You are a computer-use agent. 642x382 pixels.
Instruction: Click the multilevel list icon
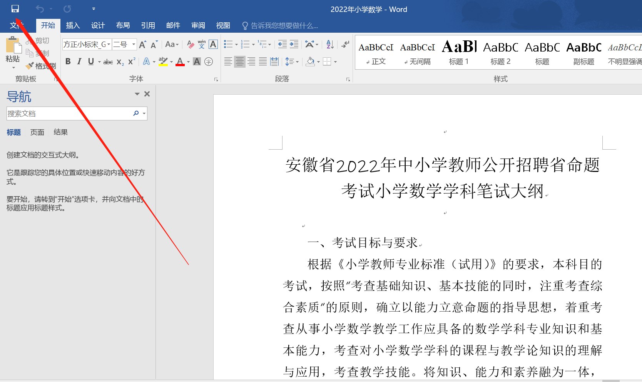pos(262,45)
